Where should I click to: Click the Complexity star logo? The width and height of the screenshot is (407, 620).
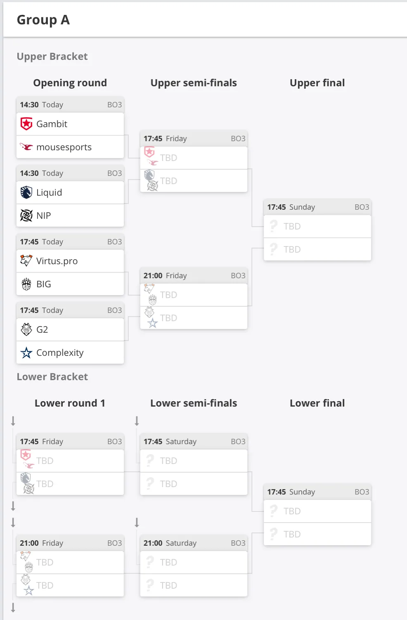(26, 353)
